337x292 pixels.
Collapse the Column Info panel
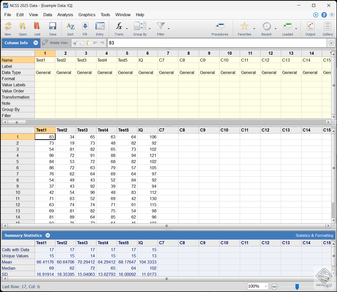(36, 43)
